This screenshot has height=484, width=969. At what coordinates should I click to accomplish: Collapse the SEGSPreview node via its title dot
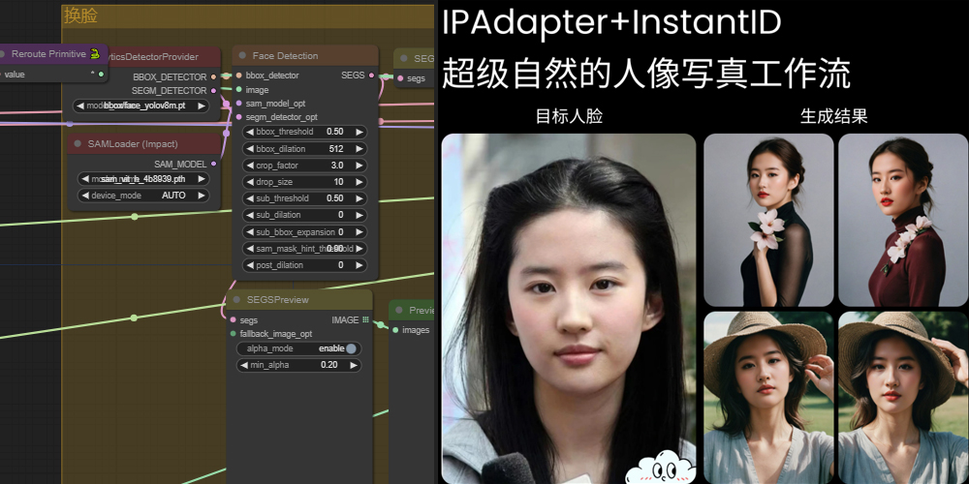point(236,299)
